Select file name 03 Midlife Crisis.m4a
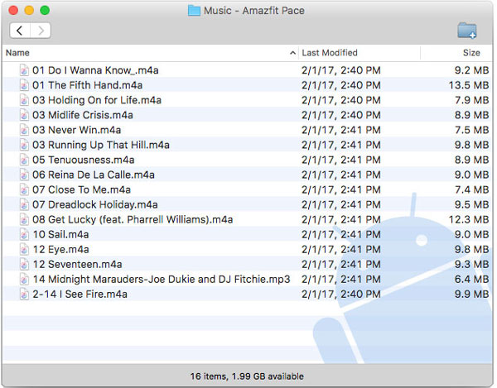497x388 pixels. (x=83, y=115)
